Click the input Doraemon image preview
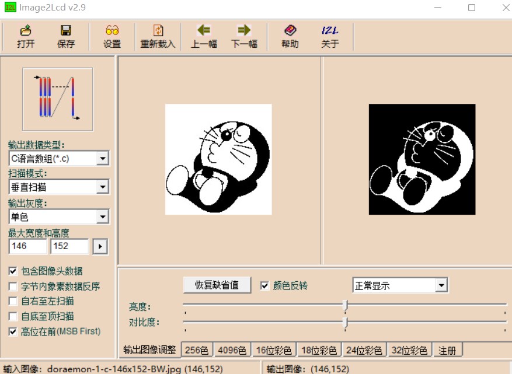Screen dimensions: 512x374 click(218, 159)
